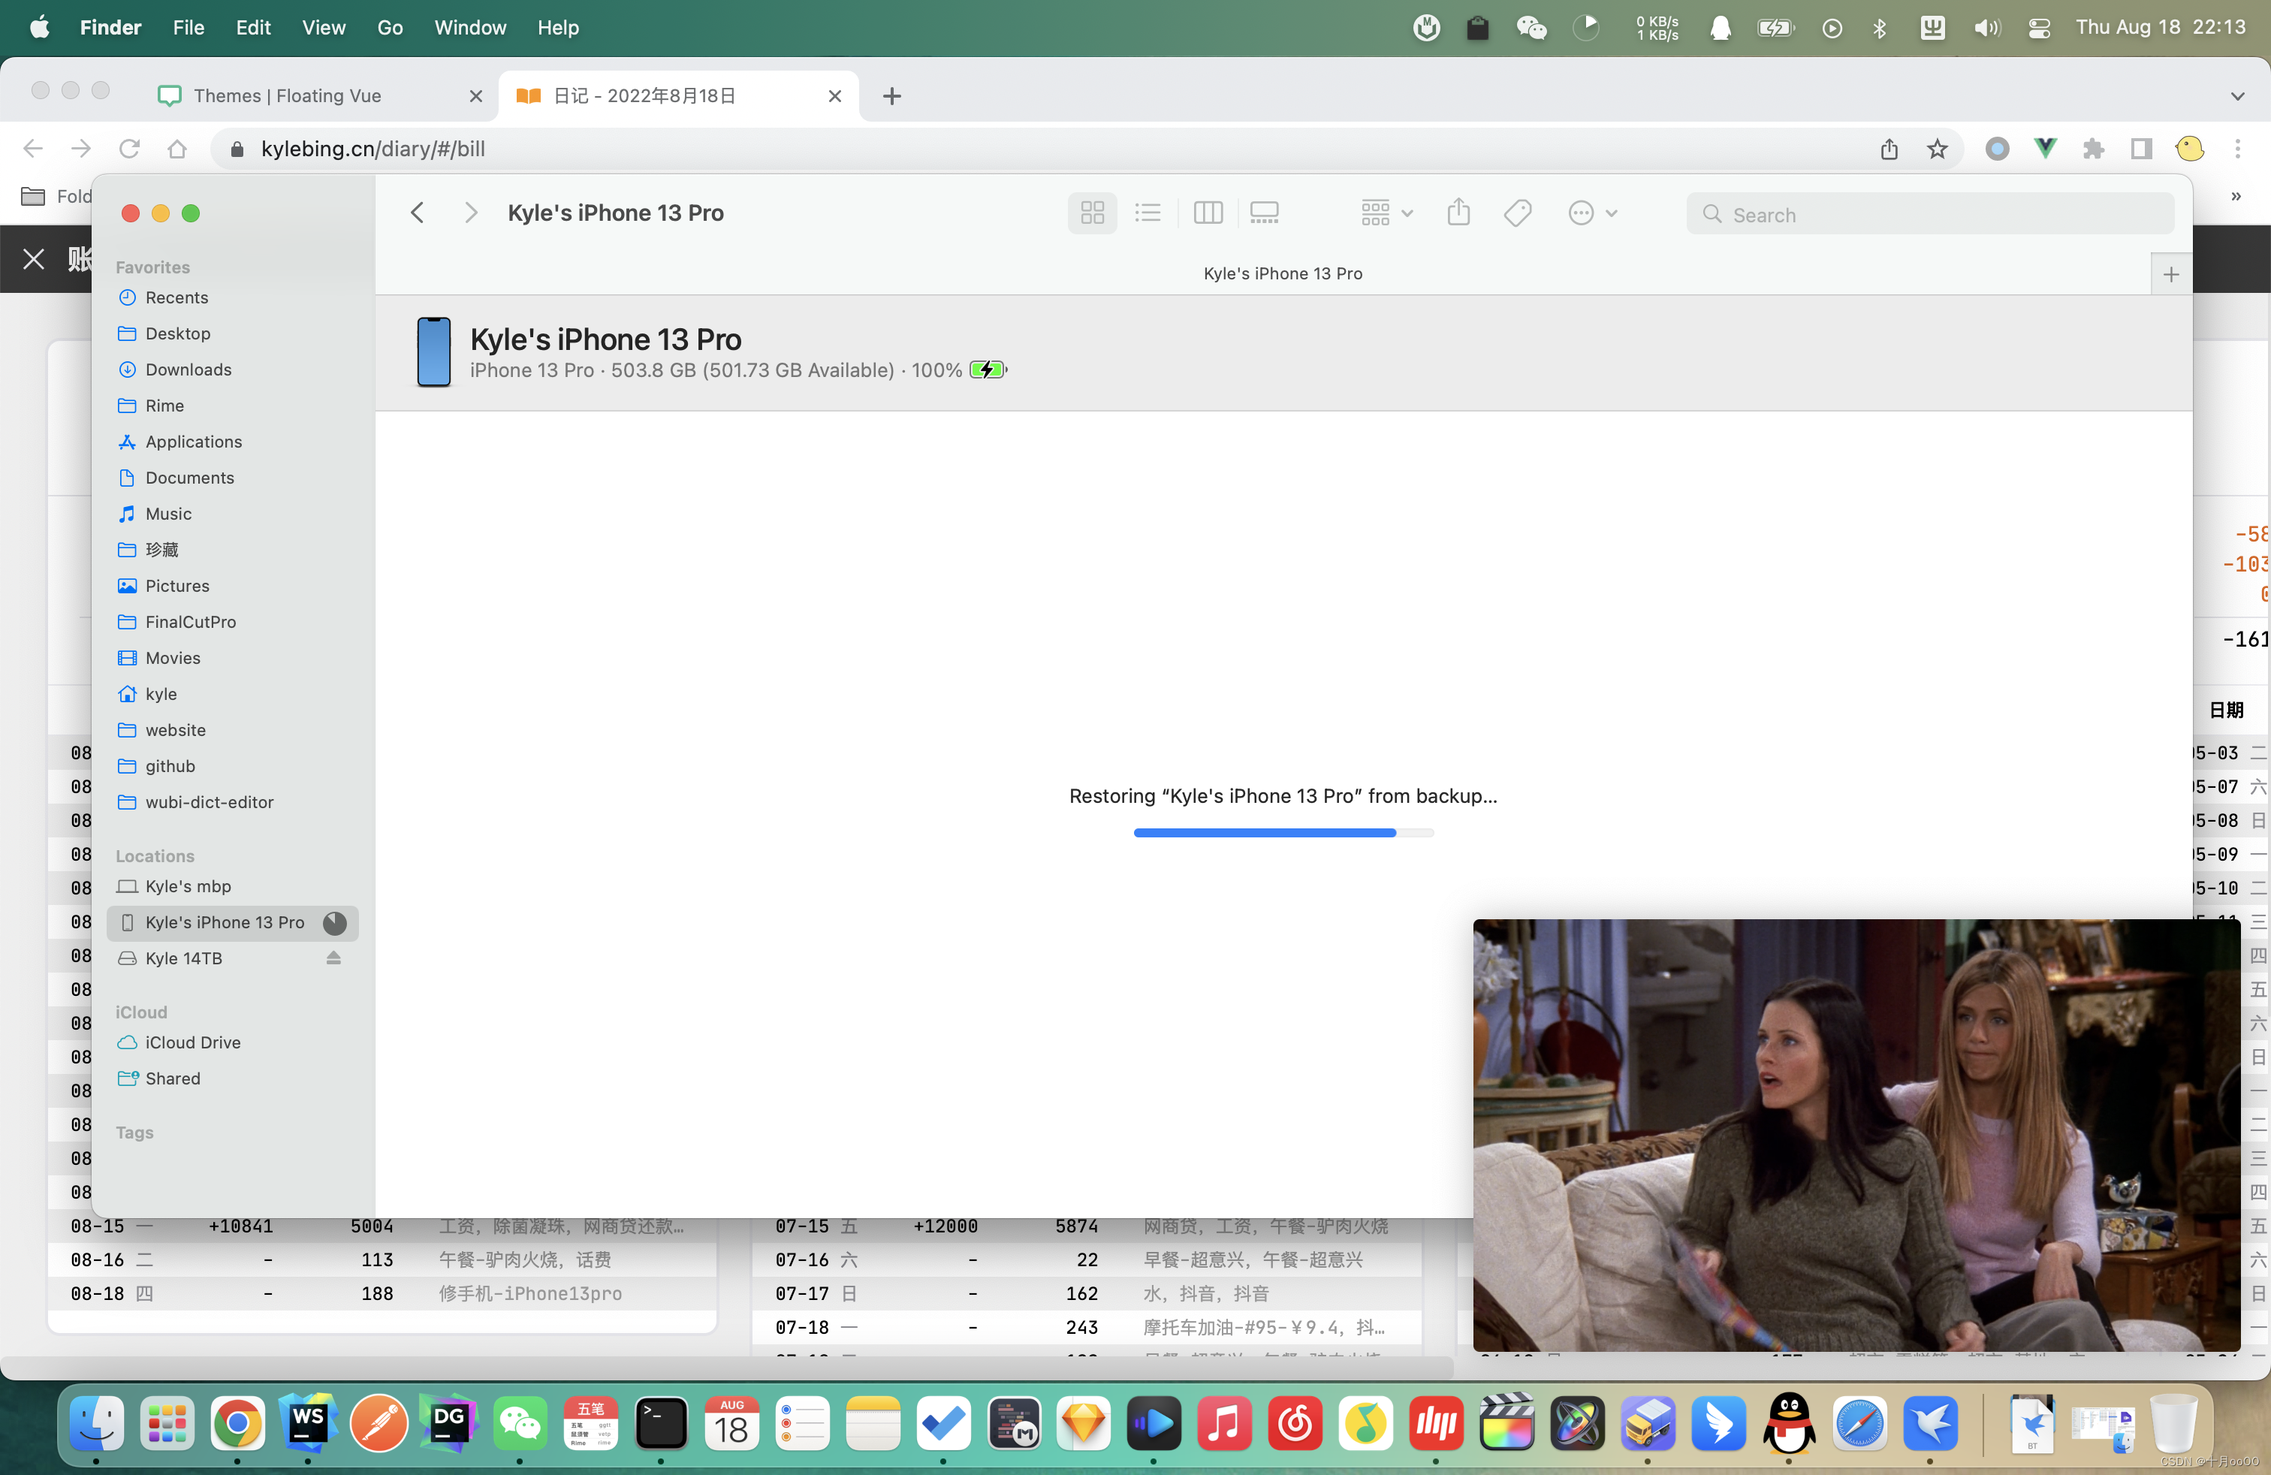Open Music in Finder sidebar
Viewport: 2271px width, 1475px height.
(x=168, y=514)
